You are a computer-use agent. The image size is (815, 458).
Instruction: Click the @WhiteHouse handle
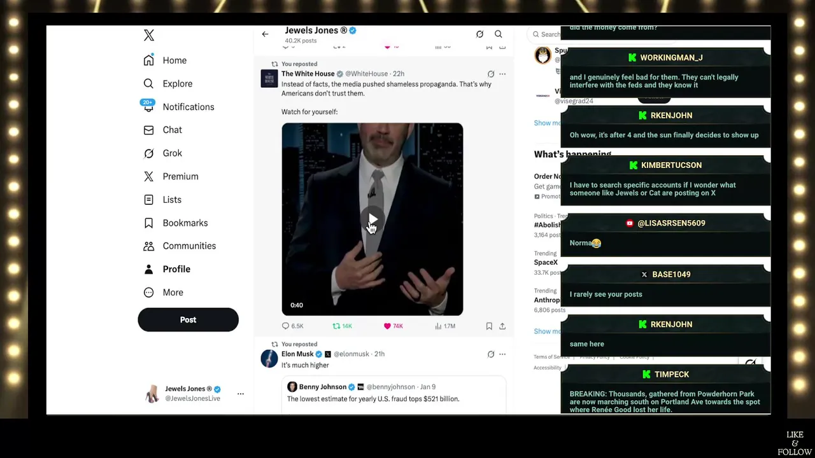366,74
